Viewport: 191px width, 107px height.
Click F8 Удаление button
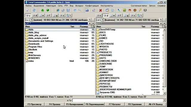[x=135, y=104]
